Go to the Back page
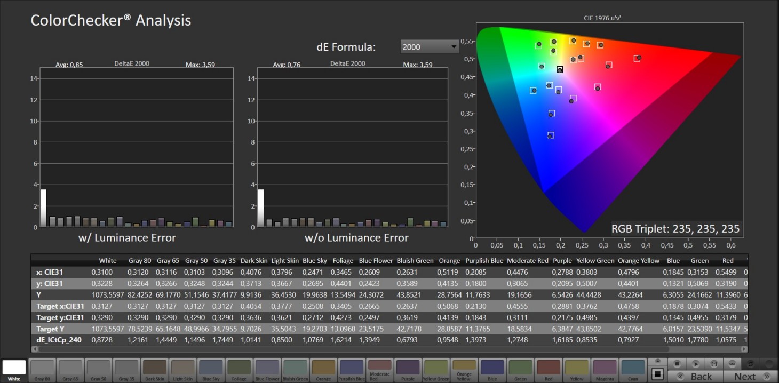Screen dimensions: 779x383 (695, 376)
